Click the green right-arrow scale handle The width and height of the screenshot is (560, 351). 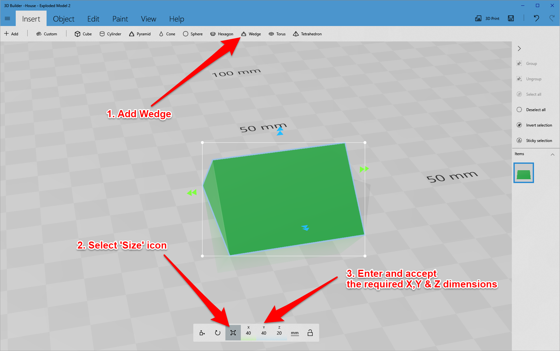click(364, 169)
